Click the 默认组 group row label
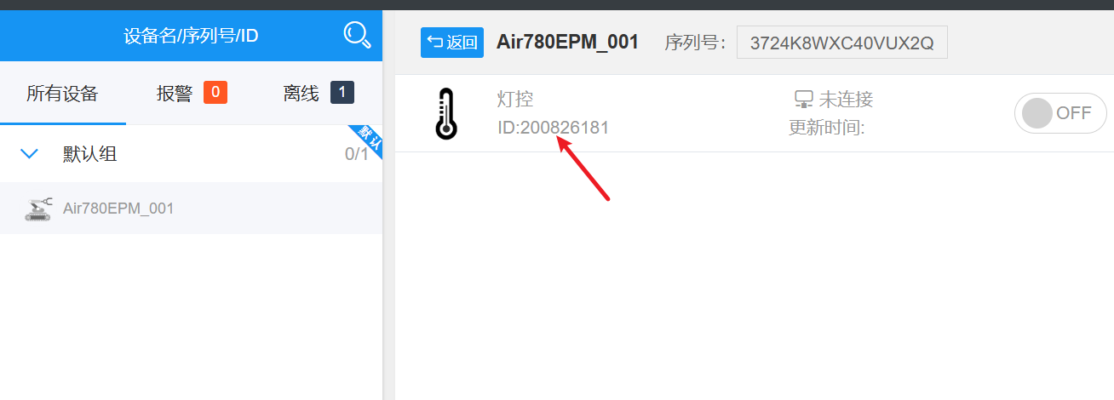 tap(90, 154)
